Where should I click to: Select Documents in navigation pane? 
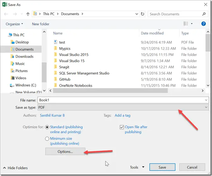click(24, 49)
